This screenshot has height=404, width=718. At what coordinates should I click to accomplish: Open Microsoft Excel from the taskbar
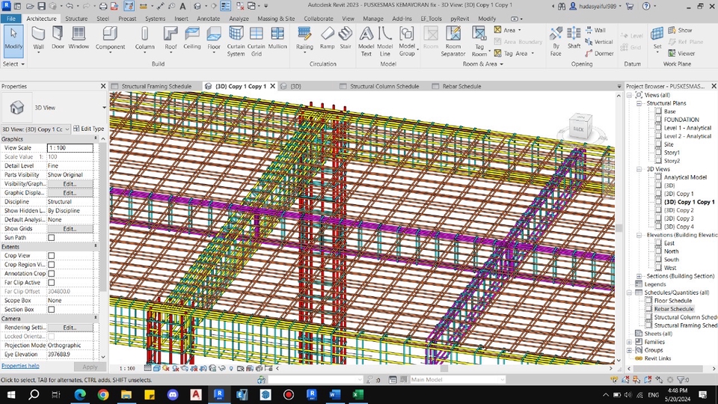pyautogui.click(x=358, y=394)
